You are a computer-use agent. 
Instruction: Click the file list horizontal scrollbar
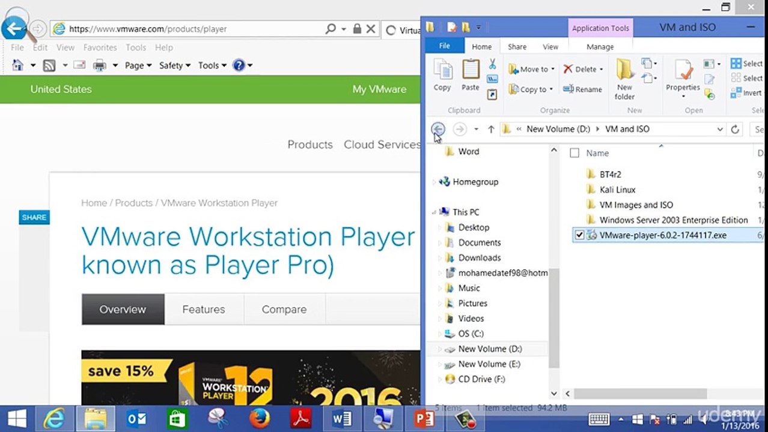point(640,394)
